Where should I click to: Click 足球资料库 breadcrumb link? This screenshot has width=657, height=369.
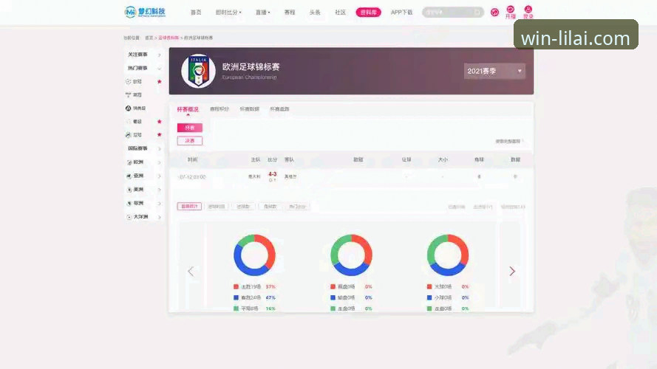click(168, 38)
